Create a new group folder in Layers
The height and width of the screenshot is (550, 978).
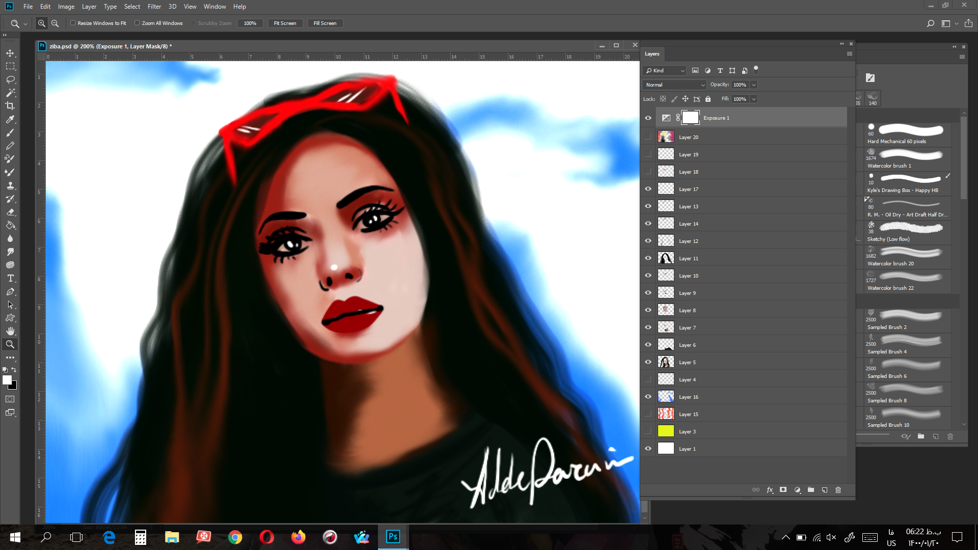point(811,490)
